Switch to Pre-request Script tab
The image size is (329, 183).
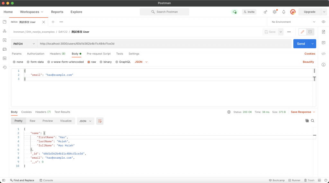99,54
